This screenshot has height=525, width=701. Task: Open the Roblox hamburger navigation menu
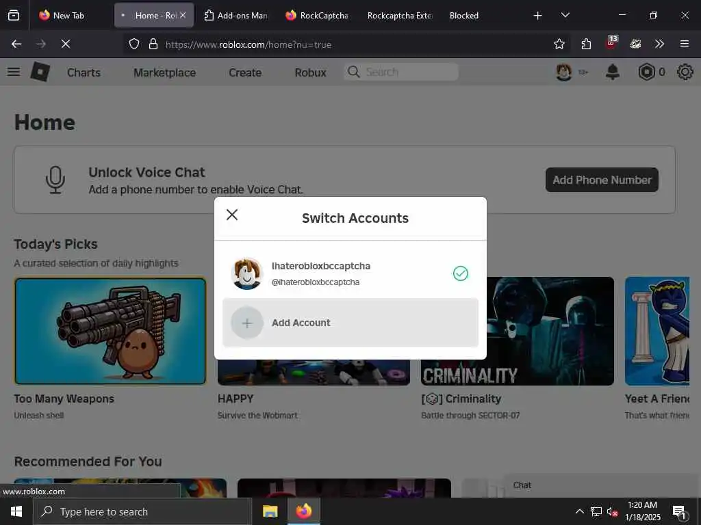[14, 71]
